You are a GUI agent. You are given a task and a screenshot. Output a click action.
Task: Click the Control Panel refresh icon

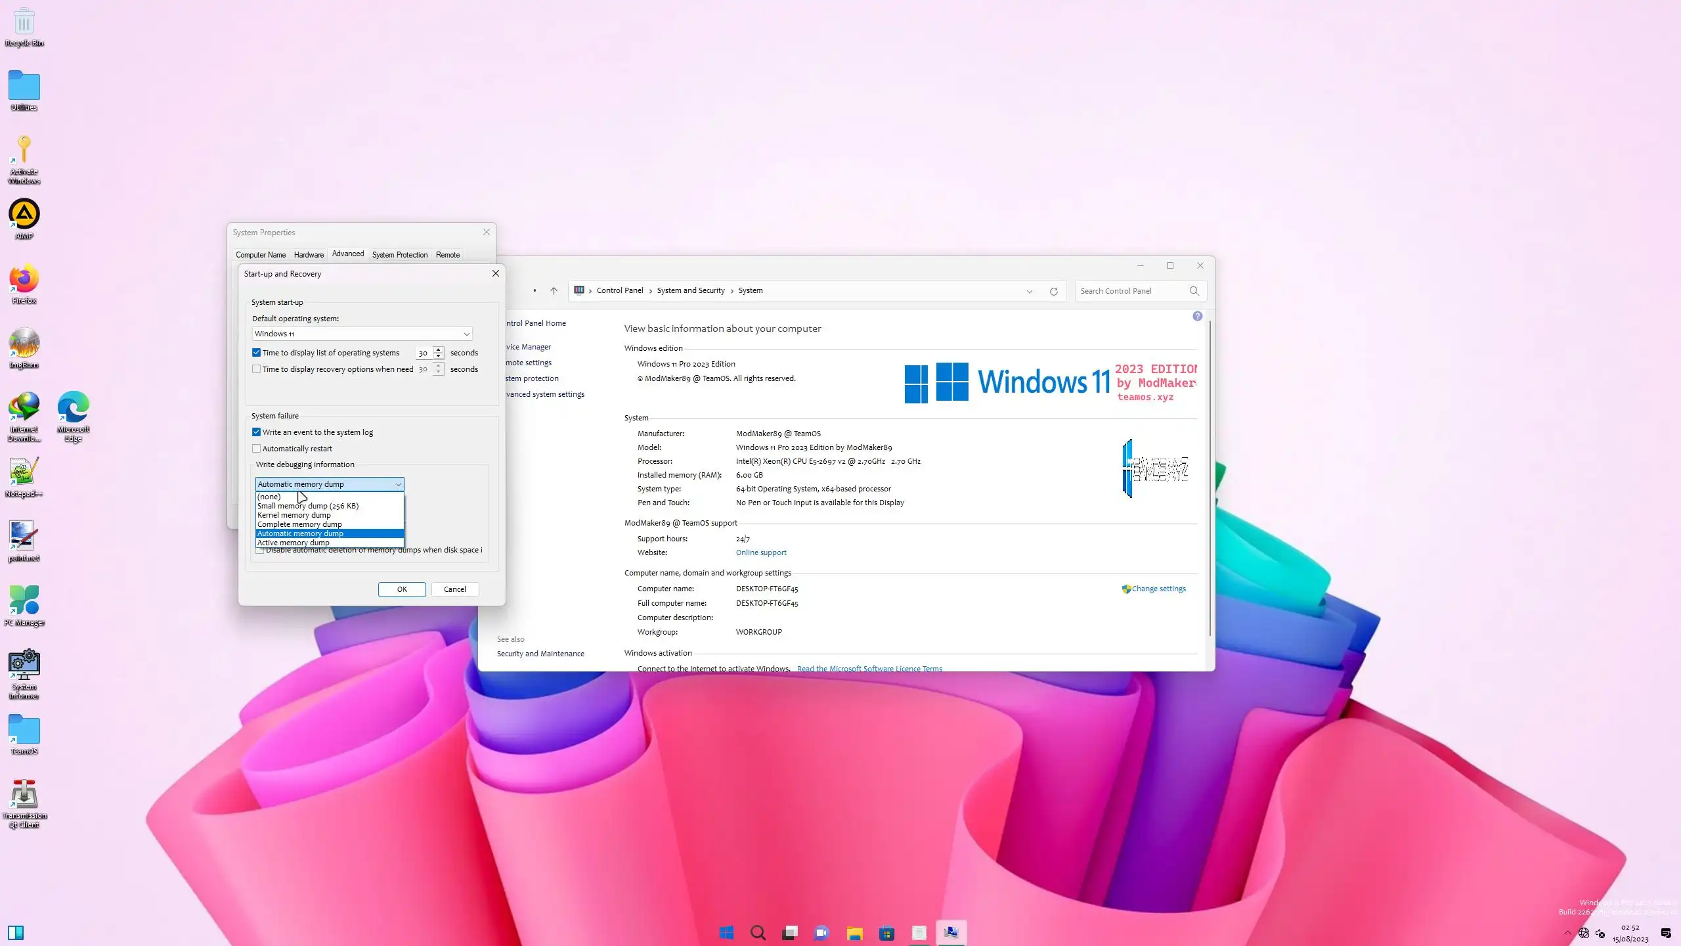[1053, 291]
